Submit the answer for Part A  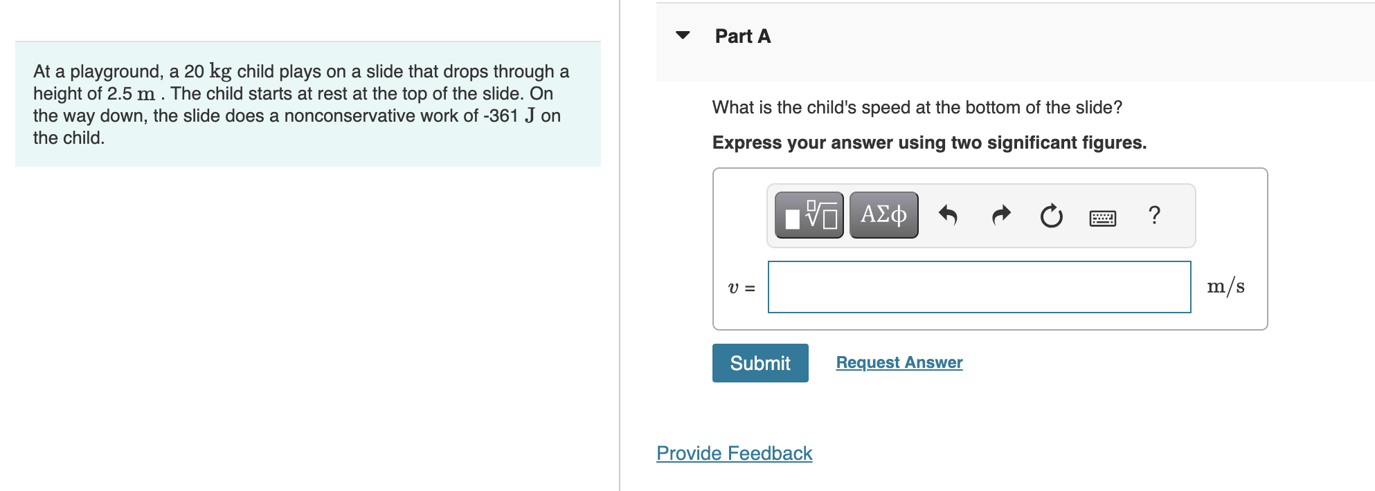coord(760,362)
